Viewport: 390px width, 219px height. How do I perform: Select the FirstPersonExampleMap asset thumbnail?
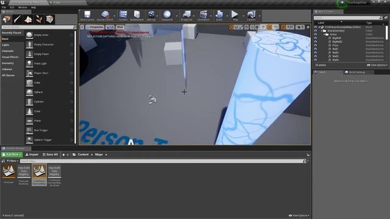tap(39, 175)
